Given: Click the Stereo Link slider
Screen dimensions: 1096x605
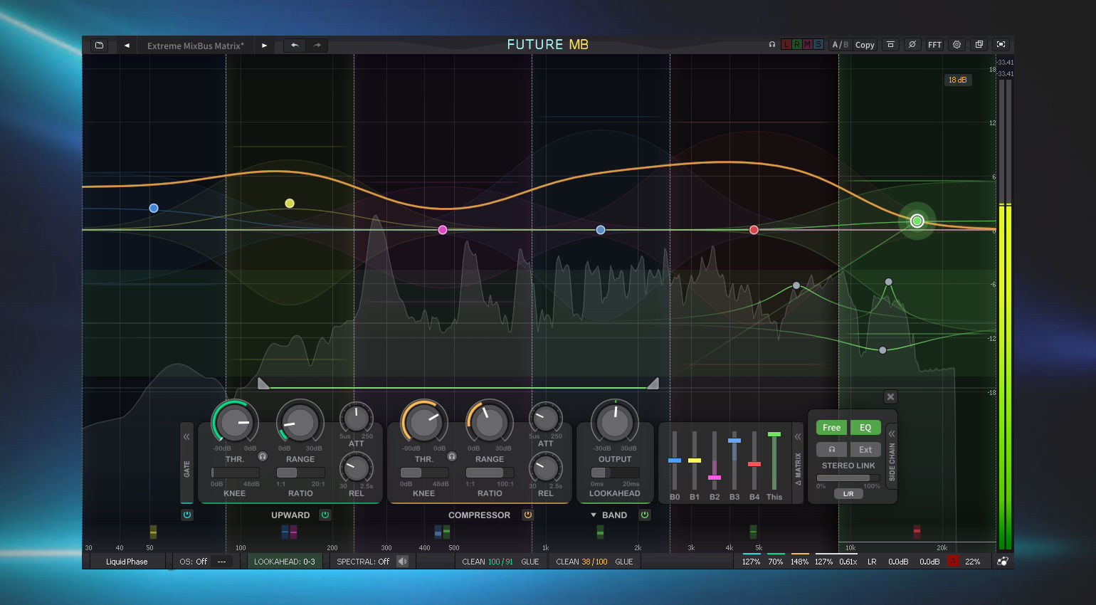Looking at the screenshot, I should (848, 478).
